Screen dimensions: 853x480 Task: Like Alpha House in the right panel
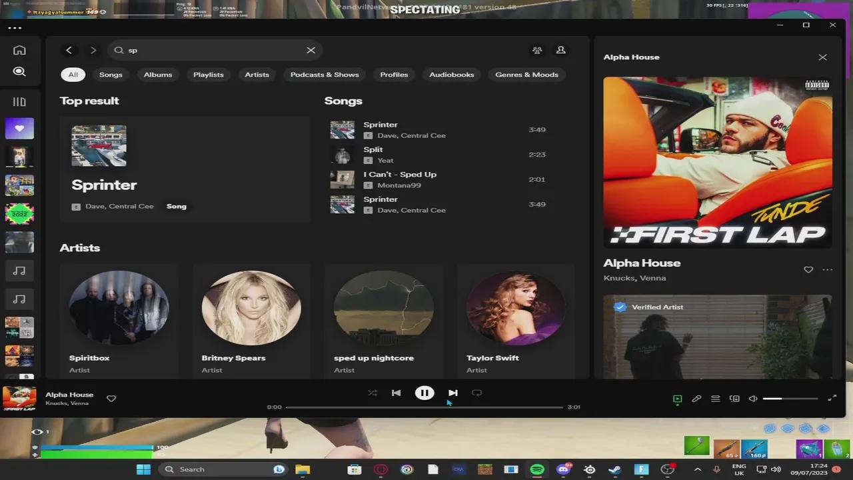[x=808, y=270]
